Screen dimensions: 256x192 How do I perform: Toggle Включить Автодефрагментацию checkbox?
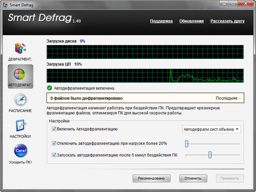54,129
